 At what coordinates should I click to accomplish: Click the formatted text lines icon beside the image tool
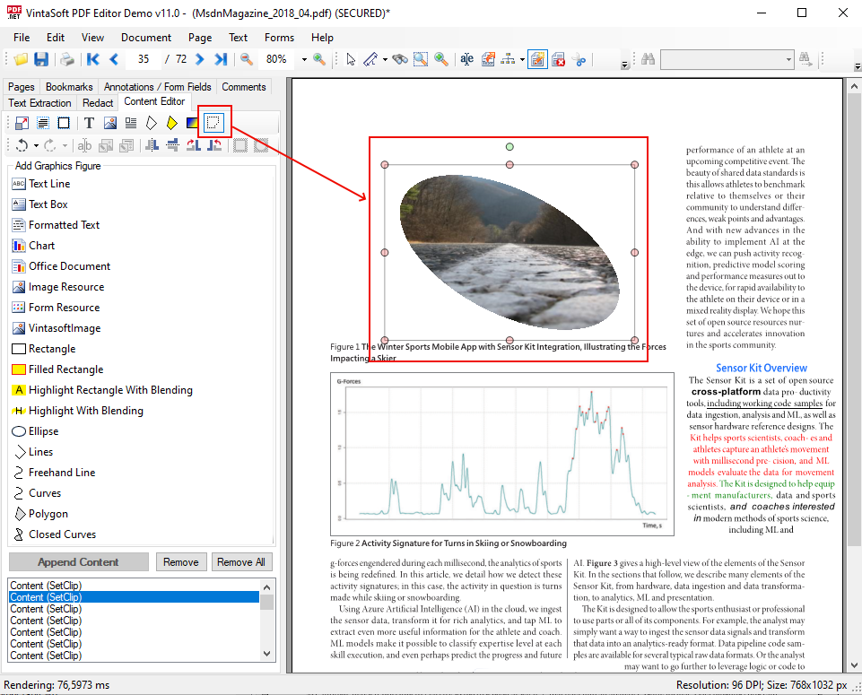[131, 123]
